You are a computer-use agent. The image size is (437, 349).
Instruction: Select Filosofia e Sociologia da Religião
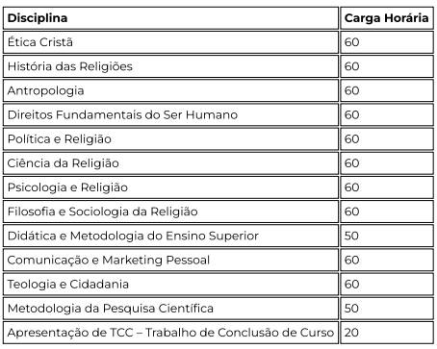pyautogui.click(x=170, y=212)
